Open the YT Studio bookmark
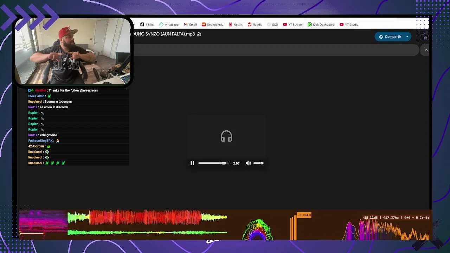This screenshot has height=253, width=450. (349, 25)
